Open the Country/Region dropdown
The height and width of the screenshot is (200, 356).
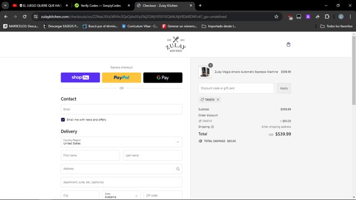click(x=121, y=142)
